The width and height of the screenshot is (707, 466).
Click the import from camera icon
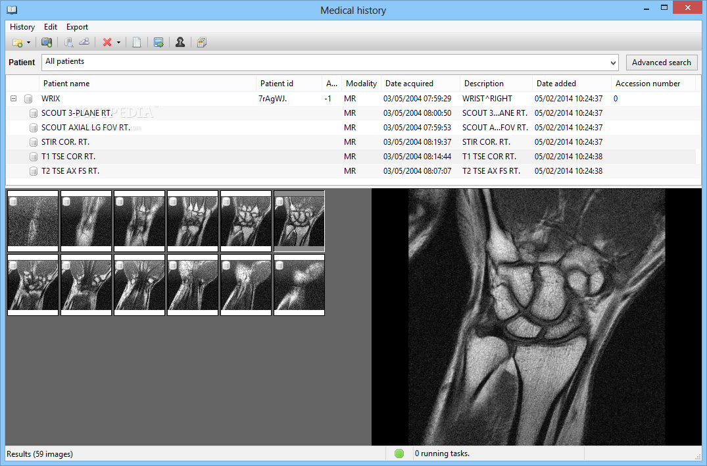[x=47, y=42]
